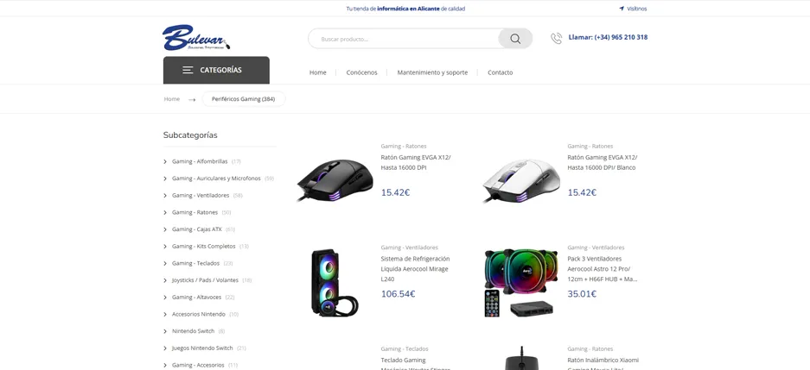Open Pack 3 Ventiladores Aerocool Astro title
Viewport: 810px width, 370px height.
pyautogui.click(x=603, y=269)
